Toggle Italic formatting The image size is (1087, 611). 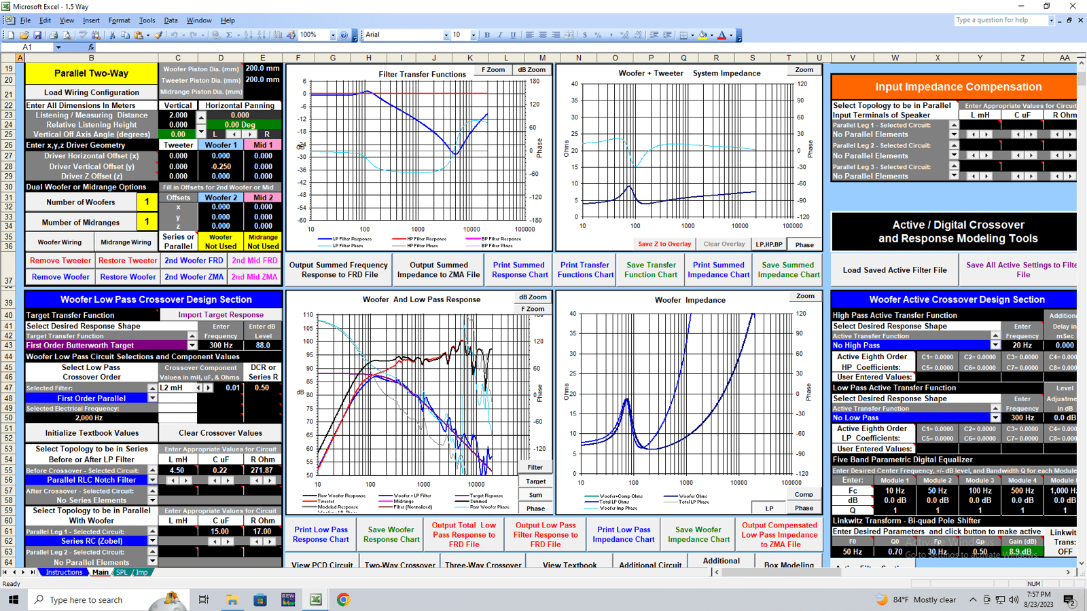pos(500,35)
